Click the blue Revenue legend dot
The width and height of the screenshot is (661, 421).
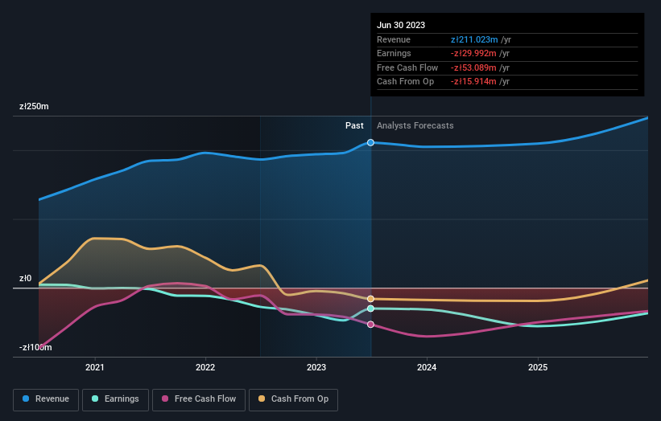pos(26,399)
